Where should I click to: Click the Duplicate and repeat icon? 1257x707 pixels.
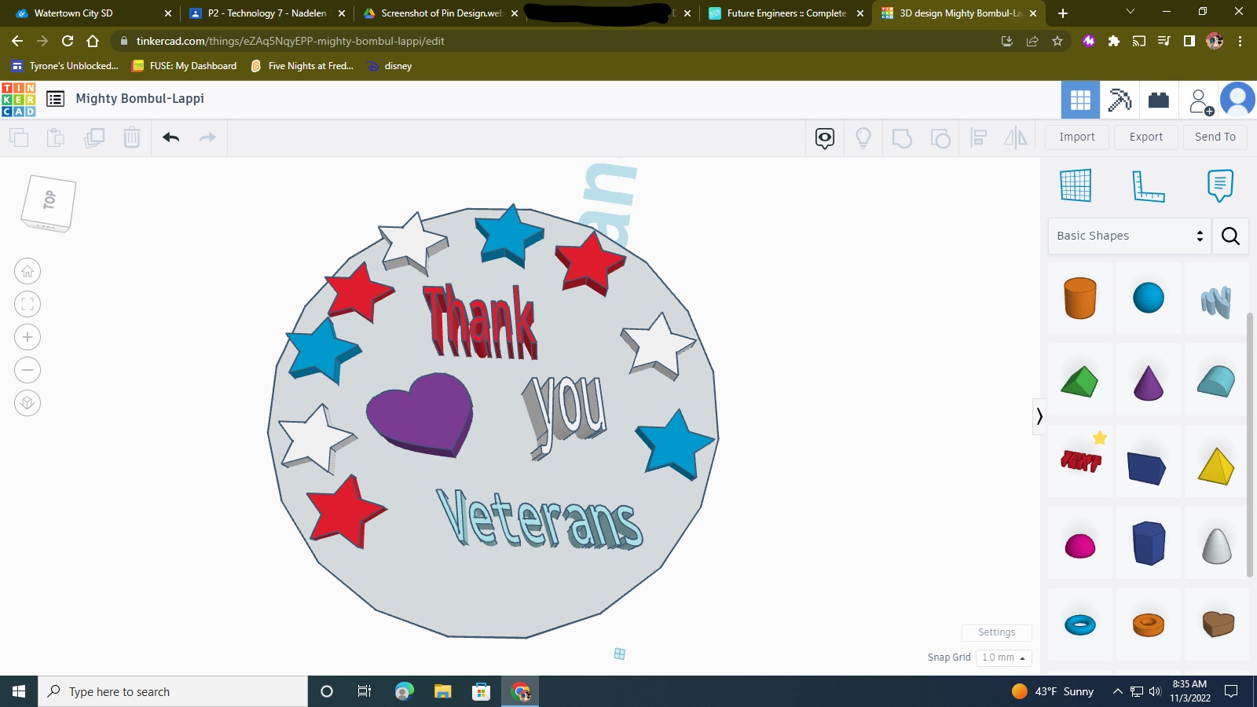pos(94,138)
